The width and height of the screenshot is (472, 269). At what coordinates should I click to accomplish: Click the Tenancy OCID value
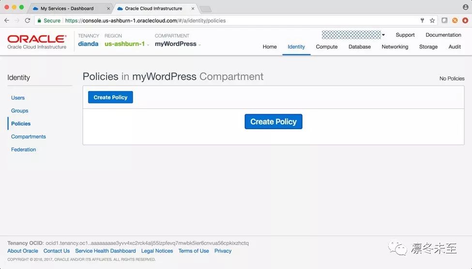(147, 243)
